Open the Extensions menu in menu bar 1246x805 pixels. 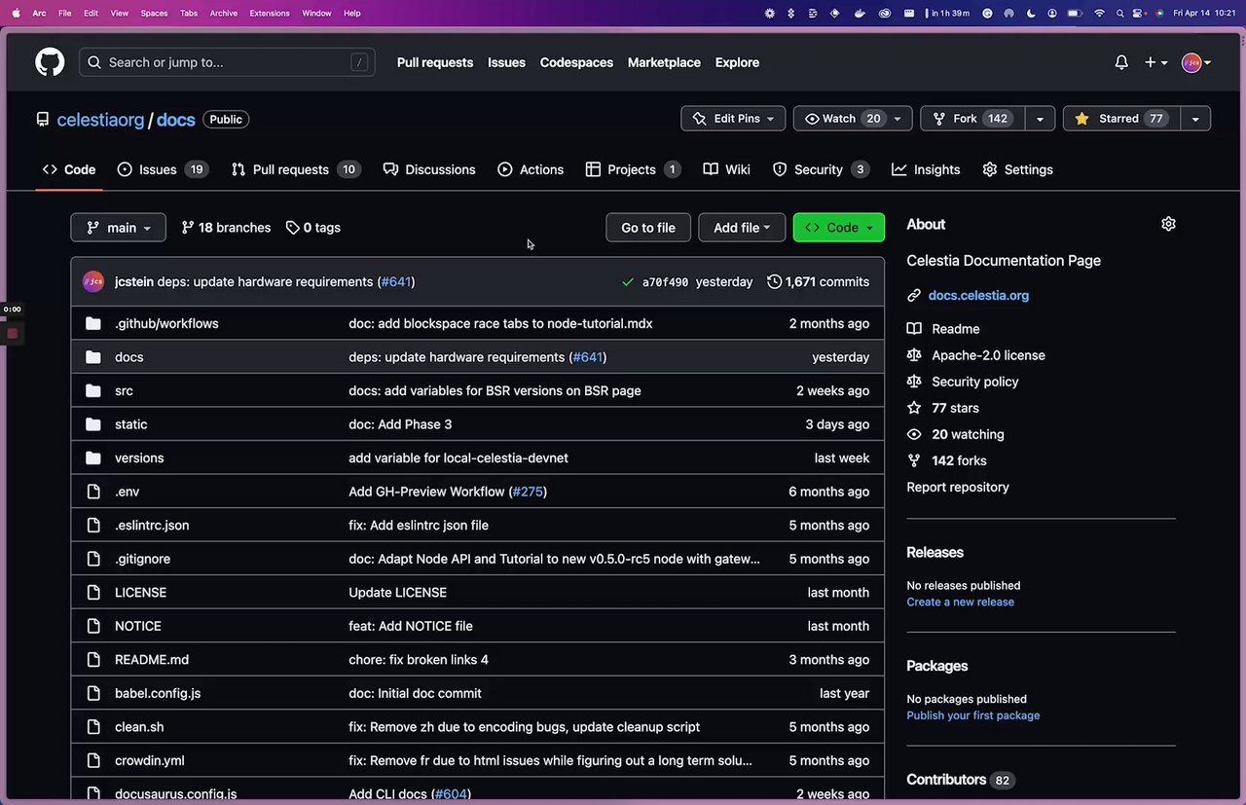pos(270,13)
